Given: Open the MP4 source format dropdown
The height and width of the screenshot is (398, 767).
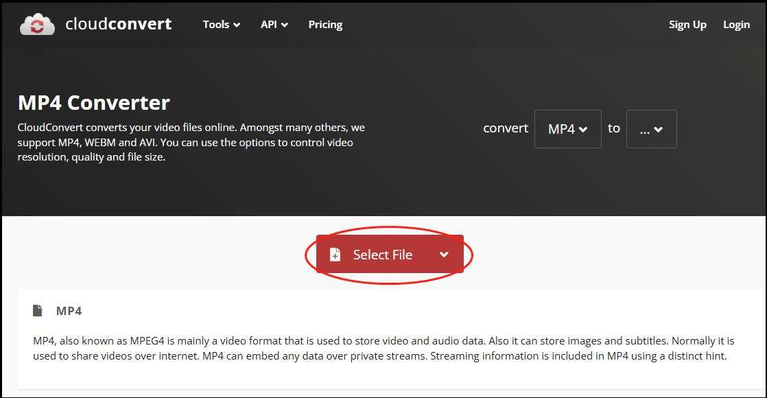Looking at the screenshot, I should (567, 129).
